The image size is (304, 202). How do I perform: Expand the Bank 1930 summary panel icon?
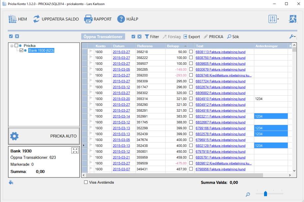pos(75,151)
